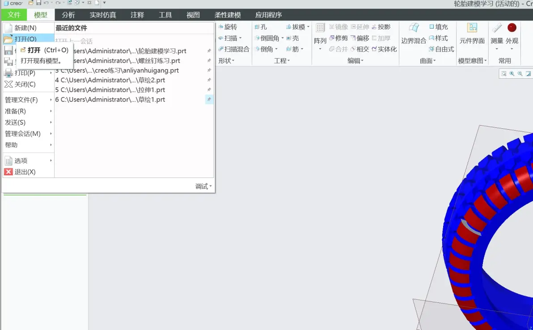Click the 元件界面 component interface icon
Image resolution: width=533 pixels, height=330 pixels.
click(472, 34)
